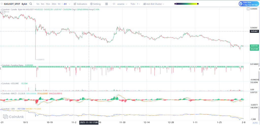The width and height of the screenshot is (260, 125).
Task: Toggle the 1H timeframe
Action: coord(59,4)
